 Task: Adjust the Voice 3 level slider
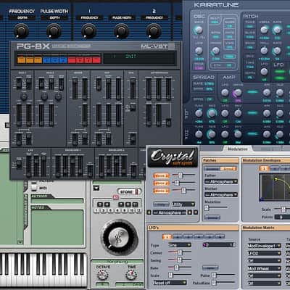point(184,191)
